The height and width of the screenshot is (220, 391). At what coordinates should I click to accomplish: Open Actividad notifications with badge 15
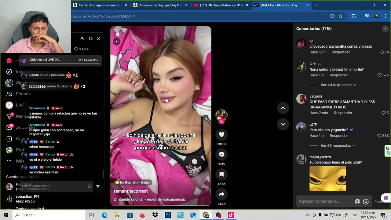click(9, 128)
